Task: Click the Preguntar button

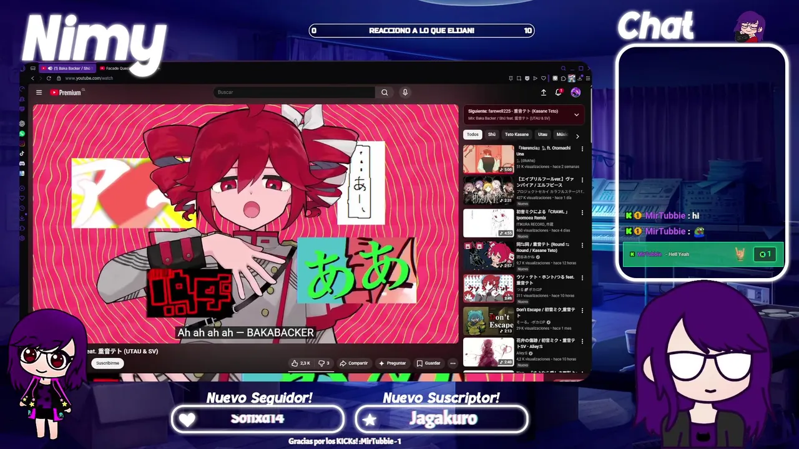Action: [393, 363]
